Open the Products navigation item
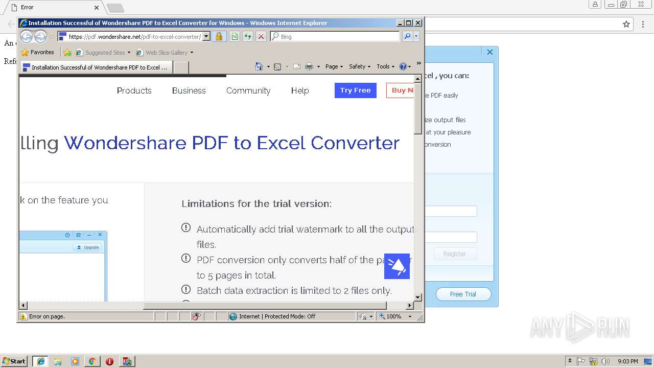The width and height of the screenshot is (654, 368). 134,90
